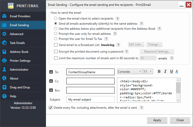Select 'Prompt the user for Email To Fax'
The image size is (193, 127).
(56, 39)
